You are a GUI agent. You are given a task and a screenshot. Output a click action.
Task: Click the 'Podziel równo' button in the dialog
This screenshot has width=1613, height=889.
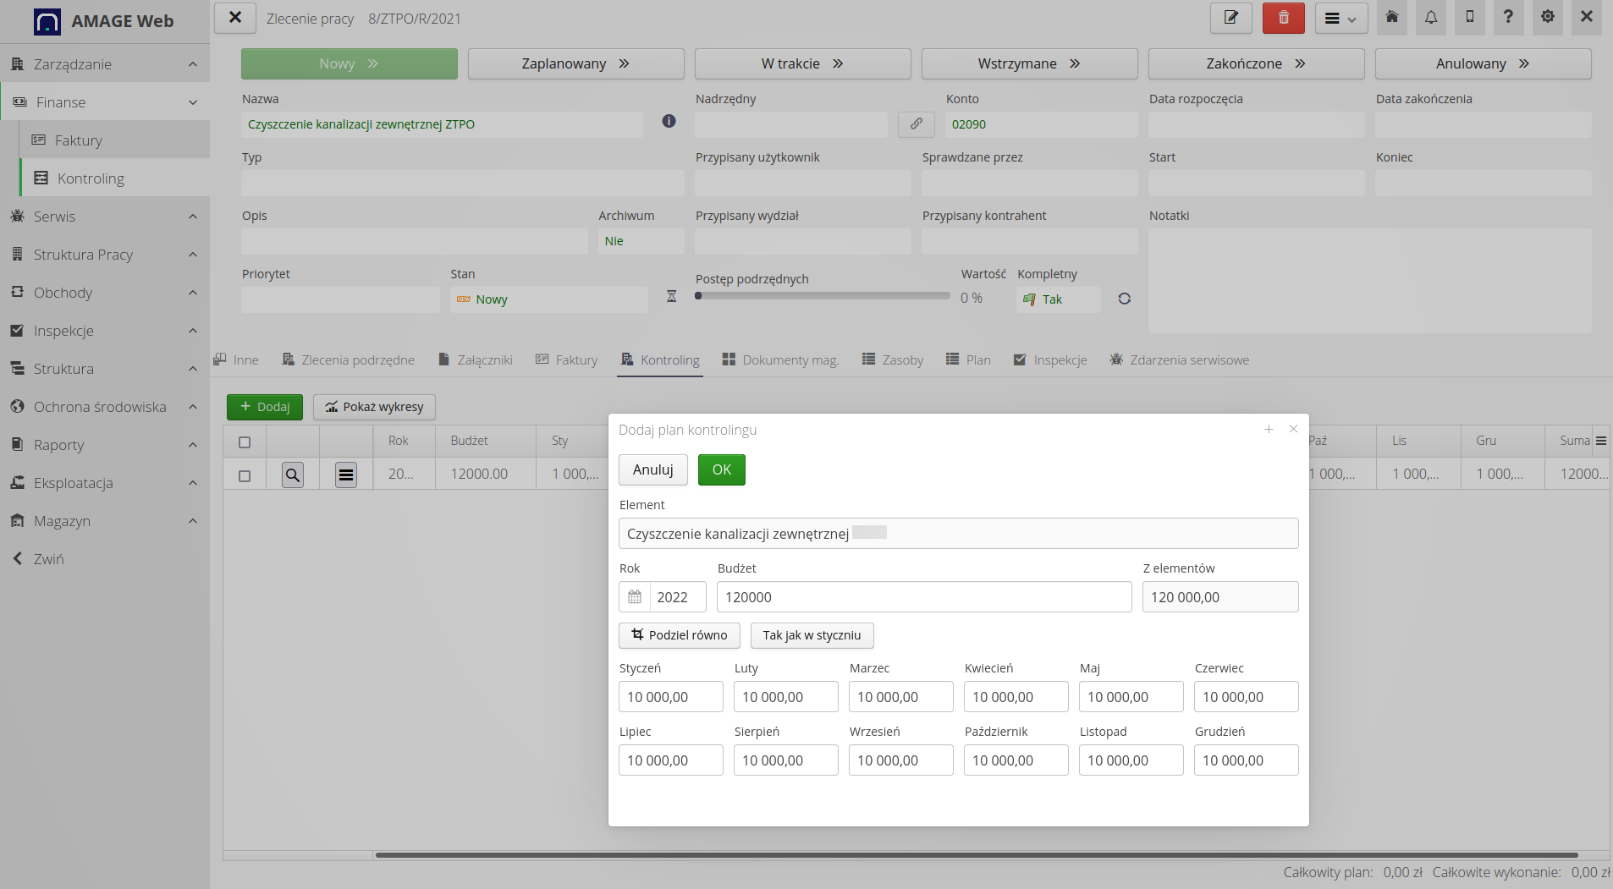pos(679,635)
